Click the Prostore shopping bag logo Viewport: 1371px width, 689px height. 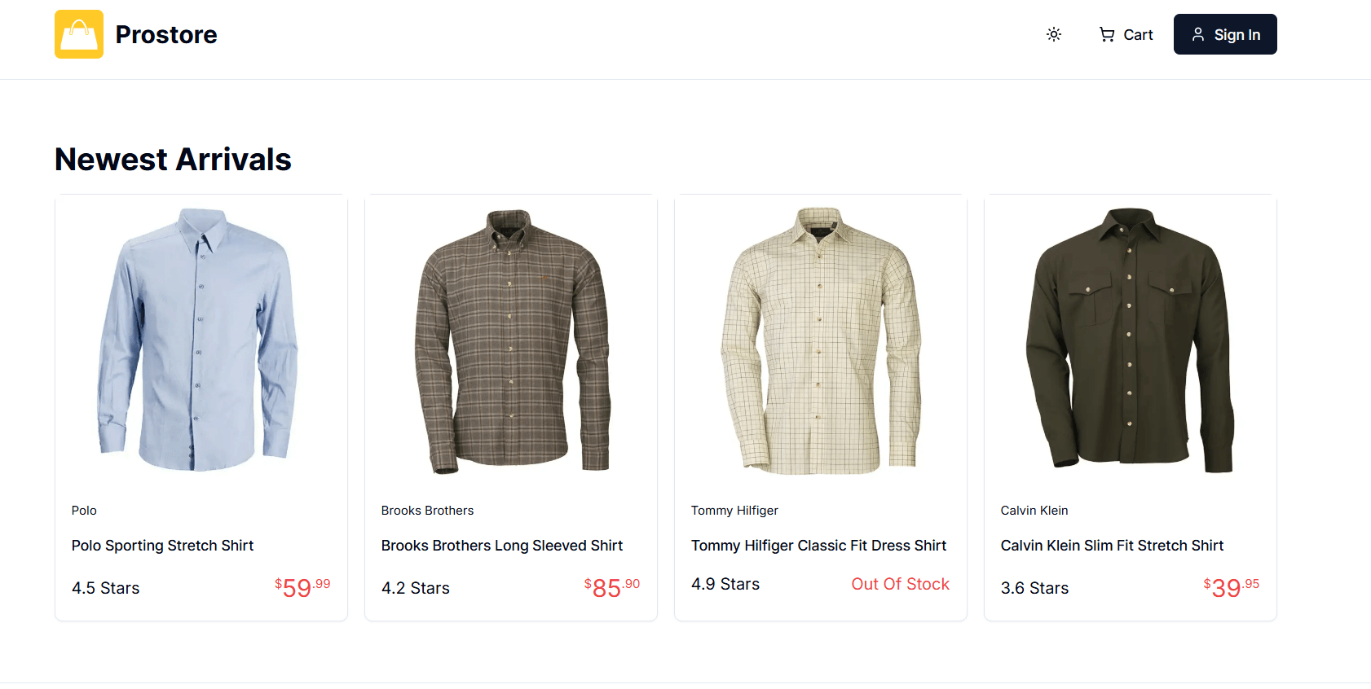click(79, 34)
